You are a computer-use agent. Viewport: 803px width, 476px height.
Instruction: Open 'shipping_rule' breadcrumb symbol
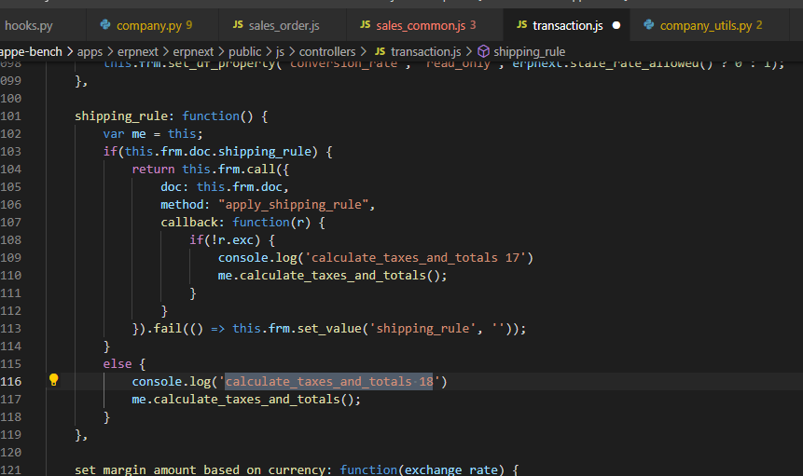[529, 51]
